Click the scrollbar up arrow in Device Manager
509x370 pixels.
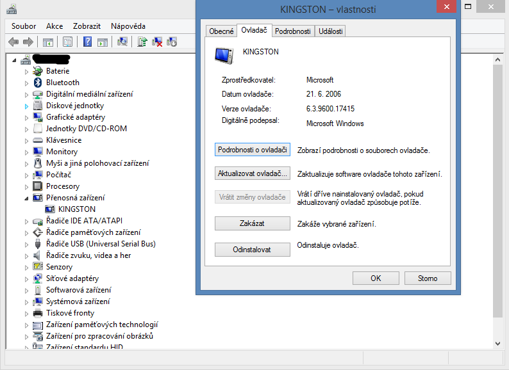(x=497, y=60)
